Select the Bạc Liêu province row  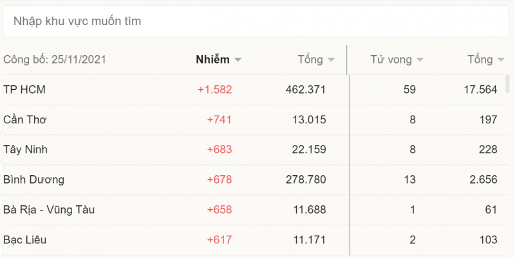point(24,240)
